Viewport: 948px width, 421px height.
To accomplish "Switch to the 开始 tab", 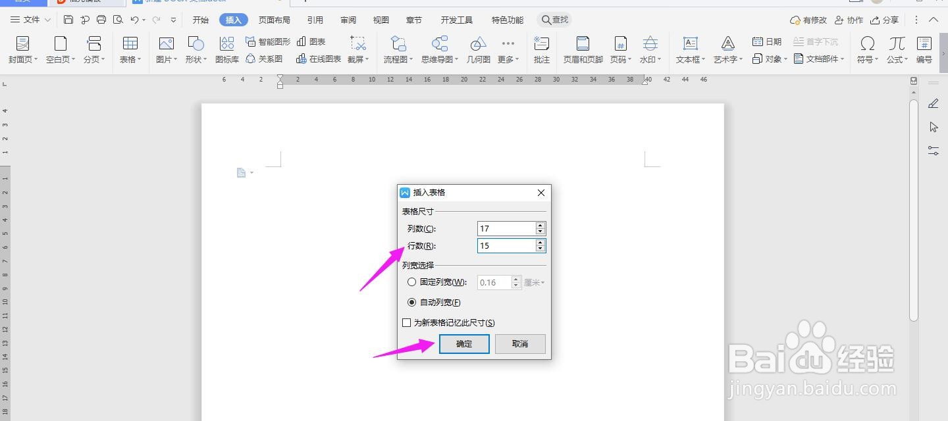I will tap(201, 20).
